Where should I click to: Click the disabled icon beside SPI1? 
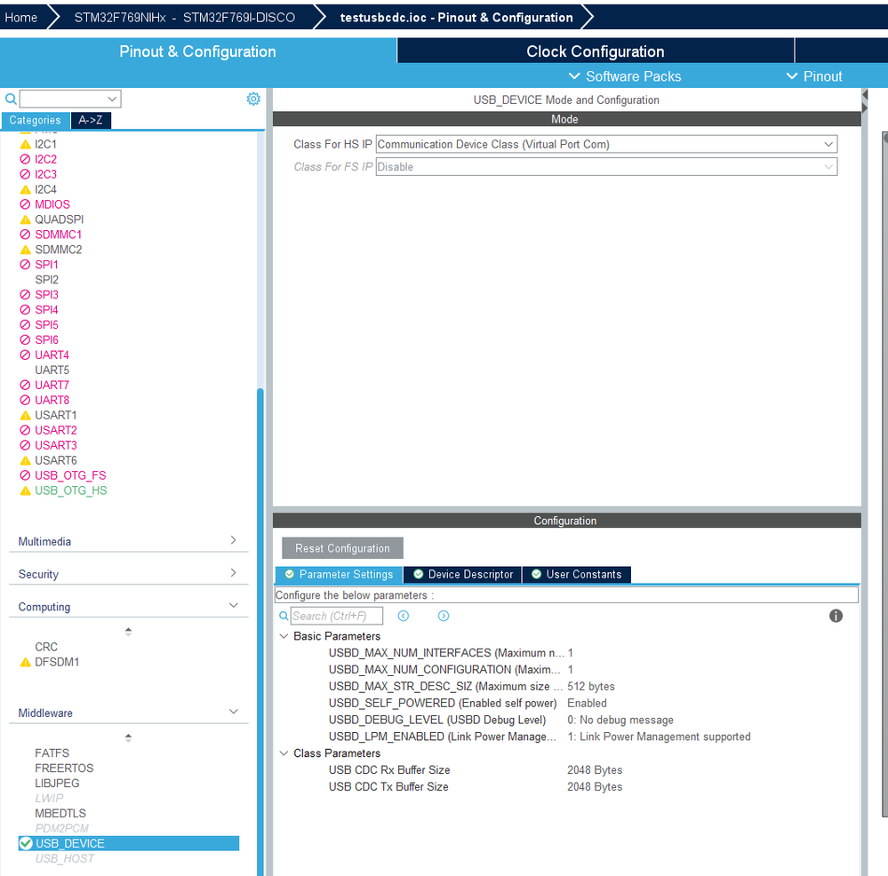(25, 264)
